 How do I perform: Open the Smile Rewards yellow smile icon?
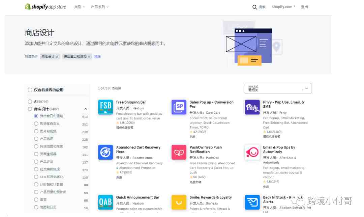point(179,202)
